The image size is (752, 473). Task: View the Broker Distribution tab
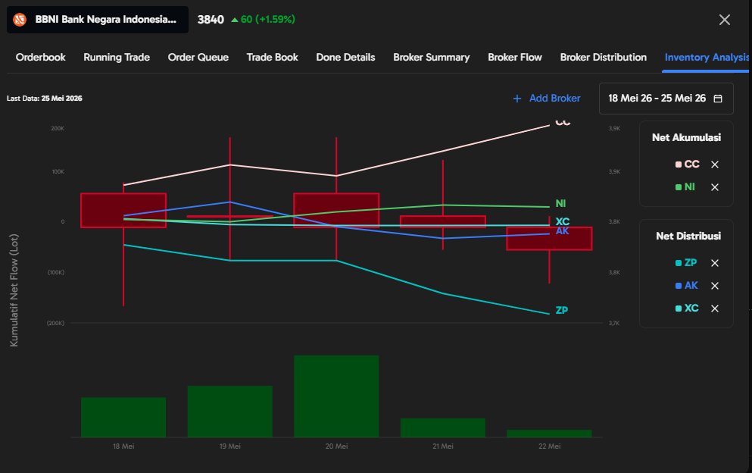click(x=604, y=57)
